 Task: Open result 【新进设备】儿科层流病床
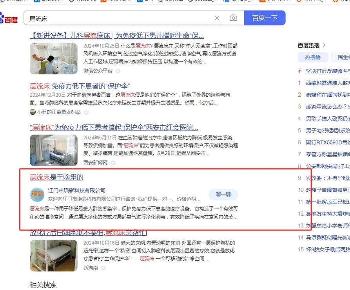(x=117, y=36)
